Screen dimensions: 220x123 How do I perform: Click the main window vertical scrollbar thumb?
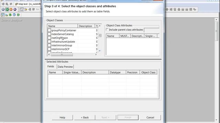coord(216,31)
